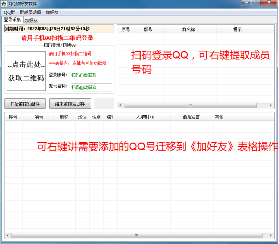Click member table scroll left arrow

[x=7, y=235]
